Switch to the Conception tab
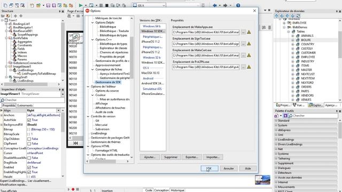The width and height of the screenshot is (342, 192). pyautogui.click(x=161, y=190)
